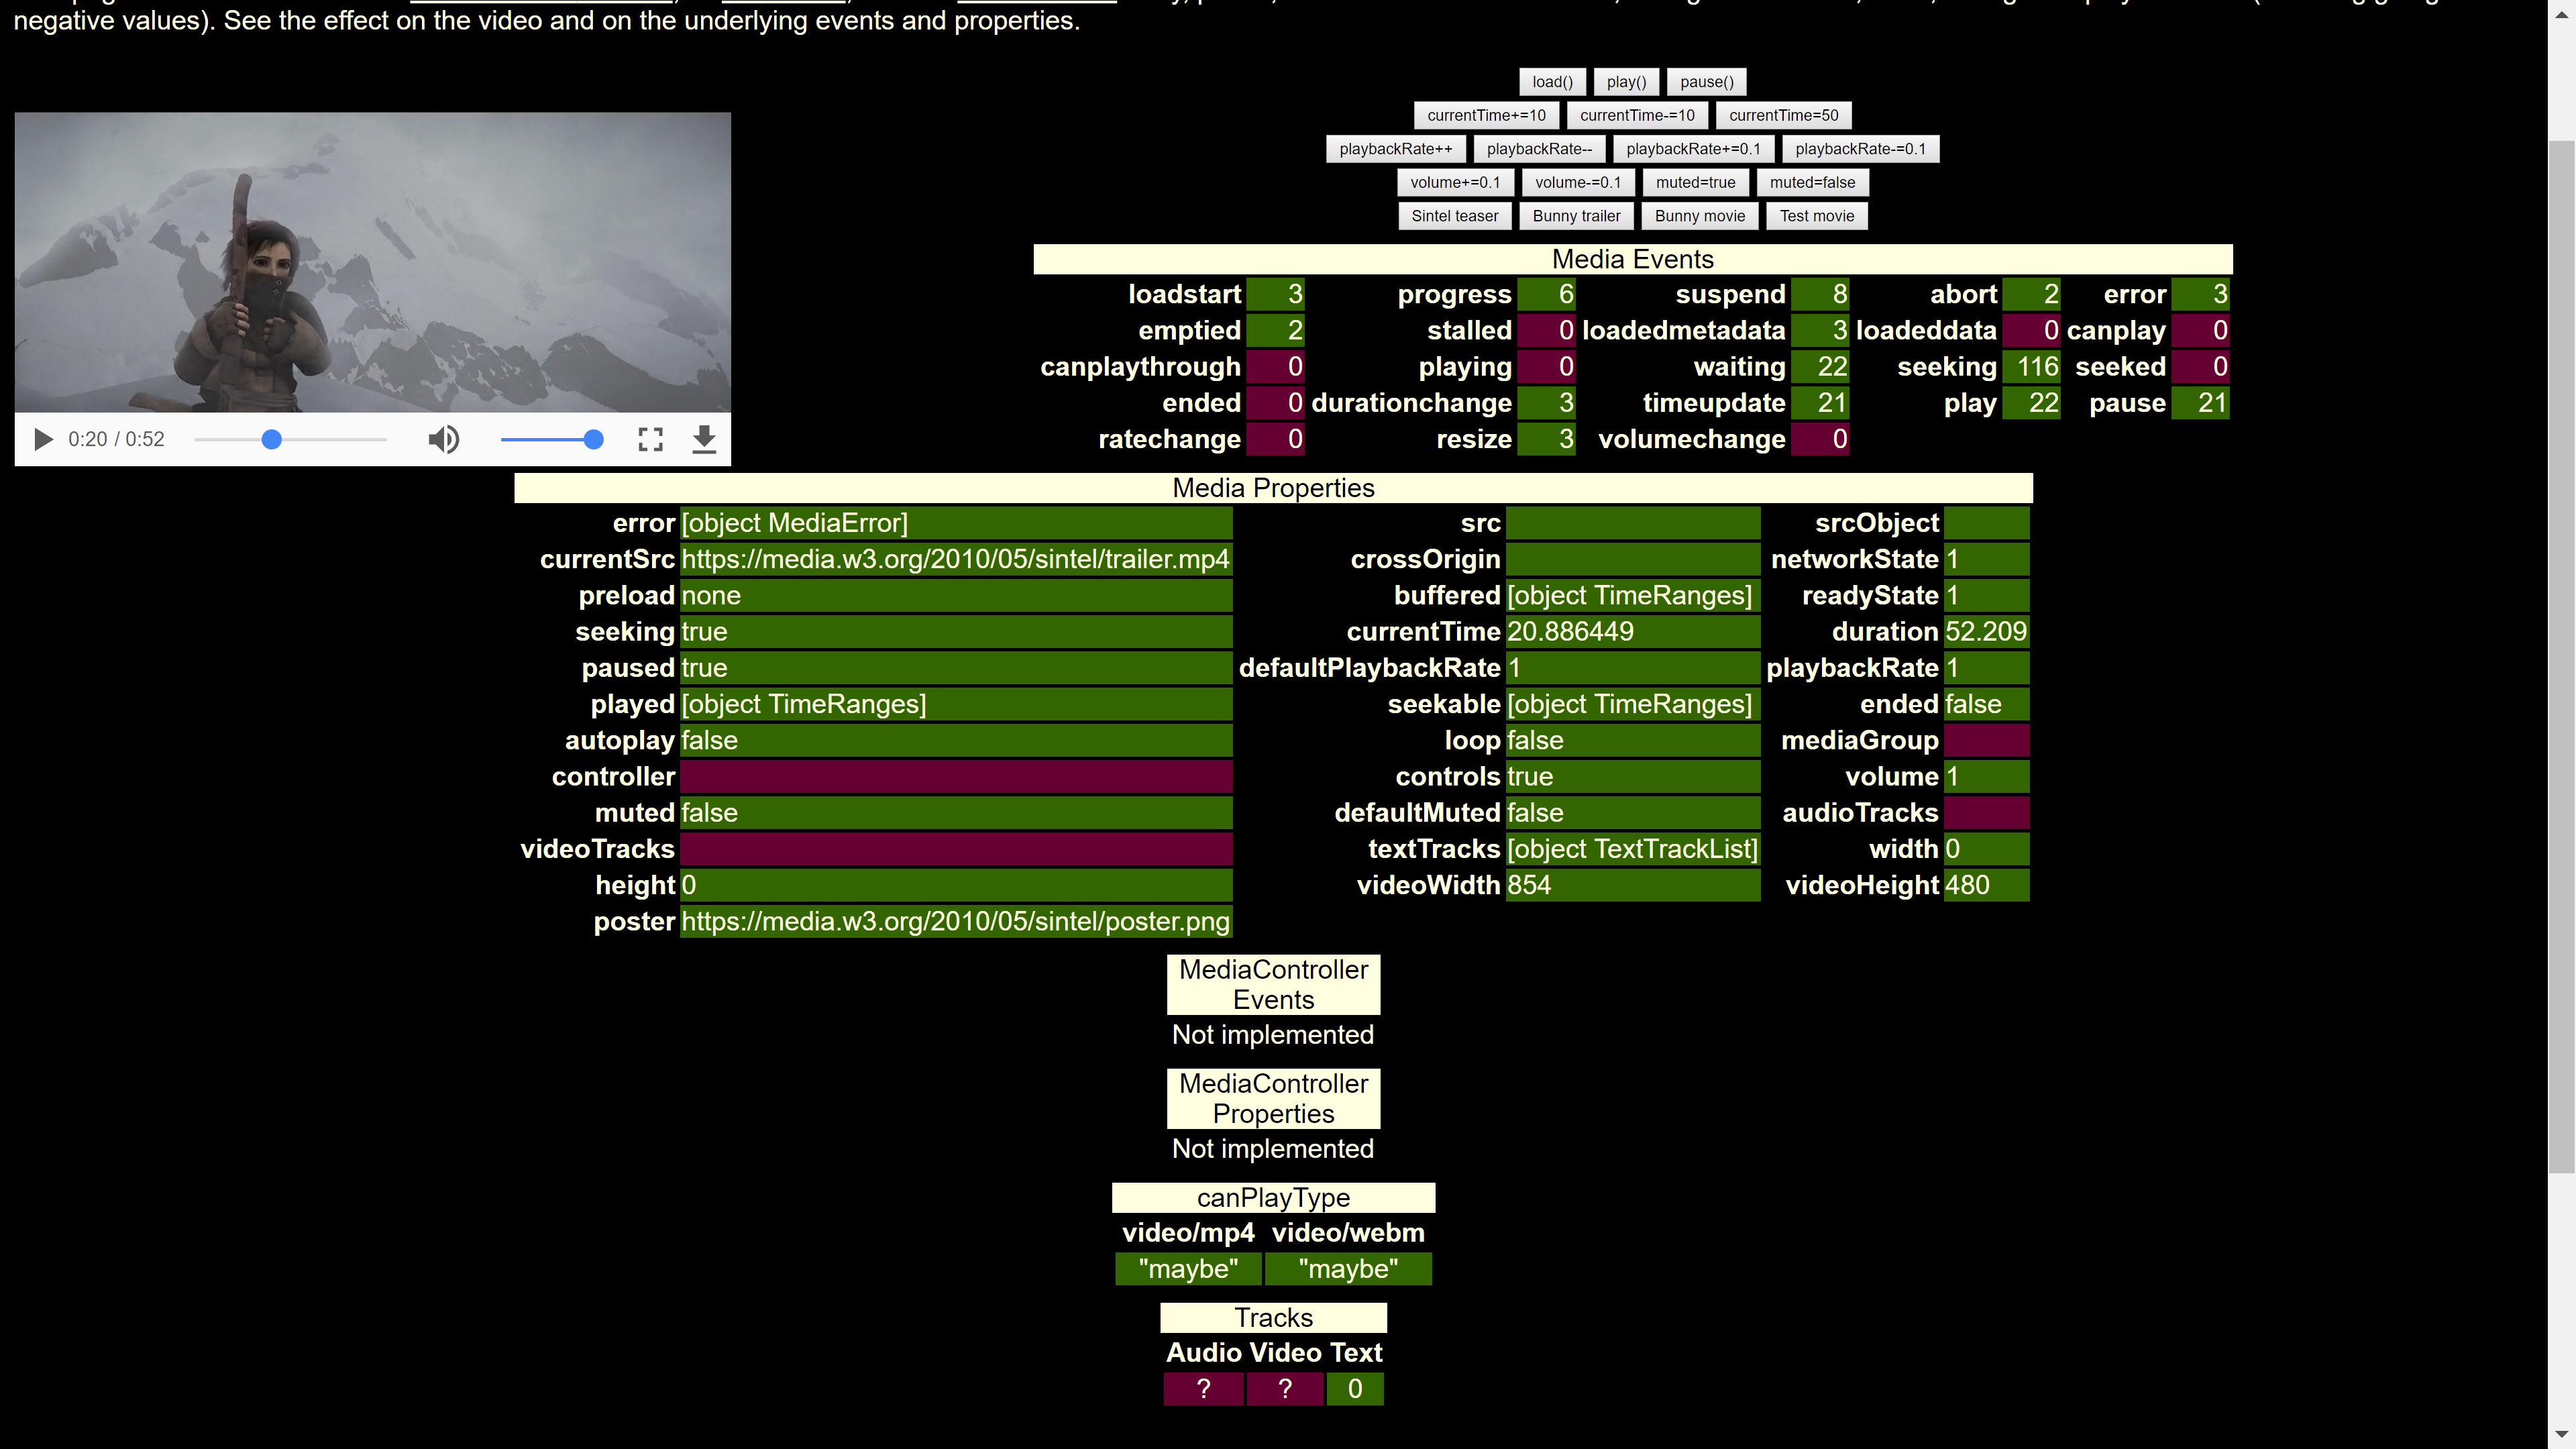The height and width of the screenshot is (1449, 2576).
Task: Click the currentTime=50 button
Action: (x=1783, y=115)
